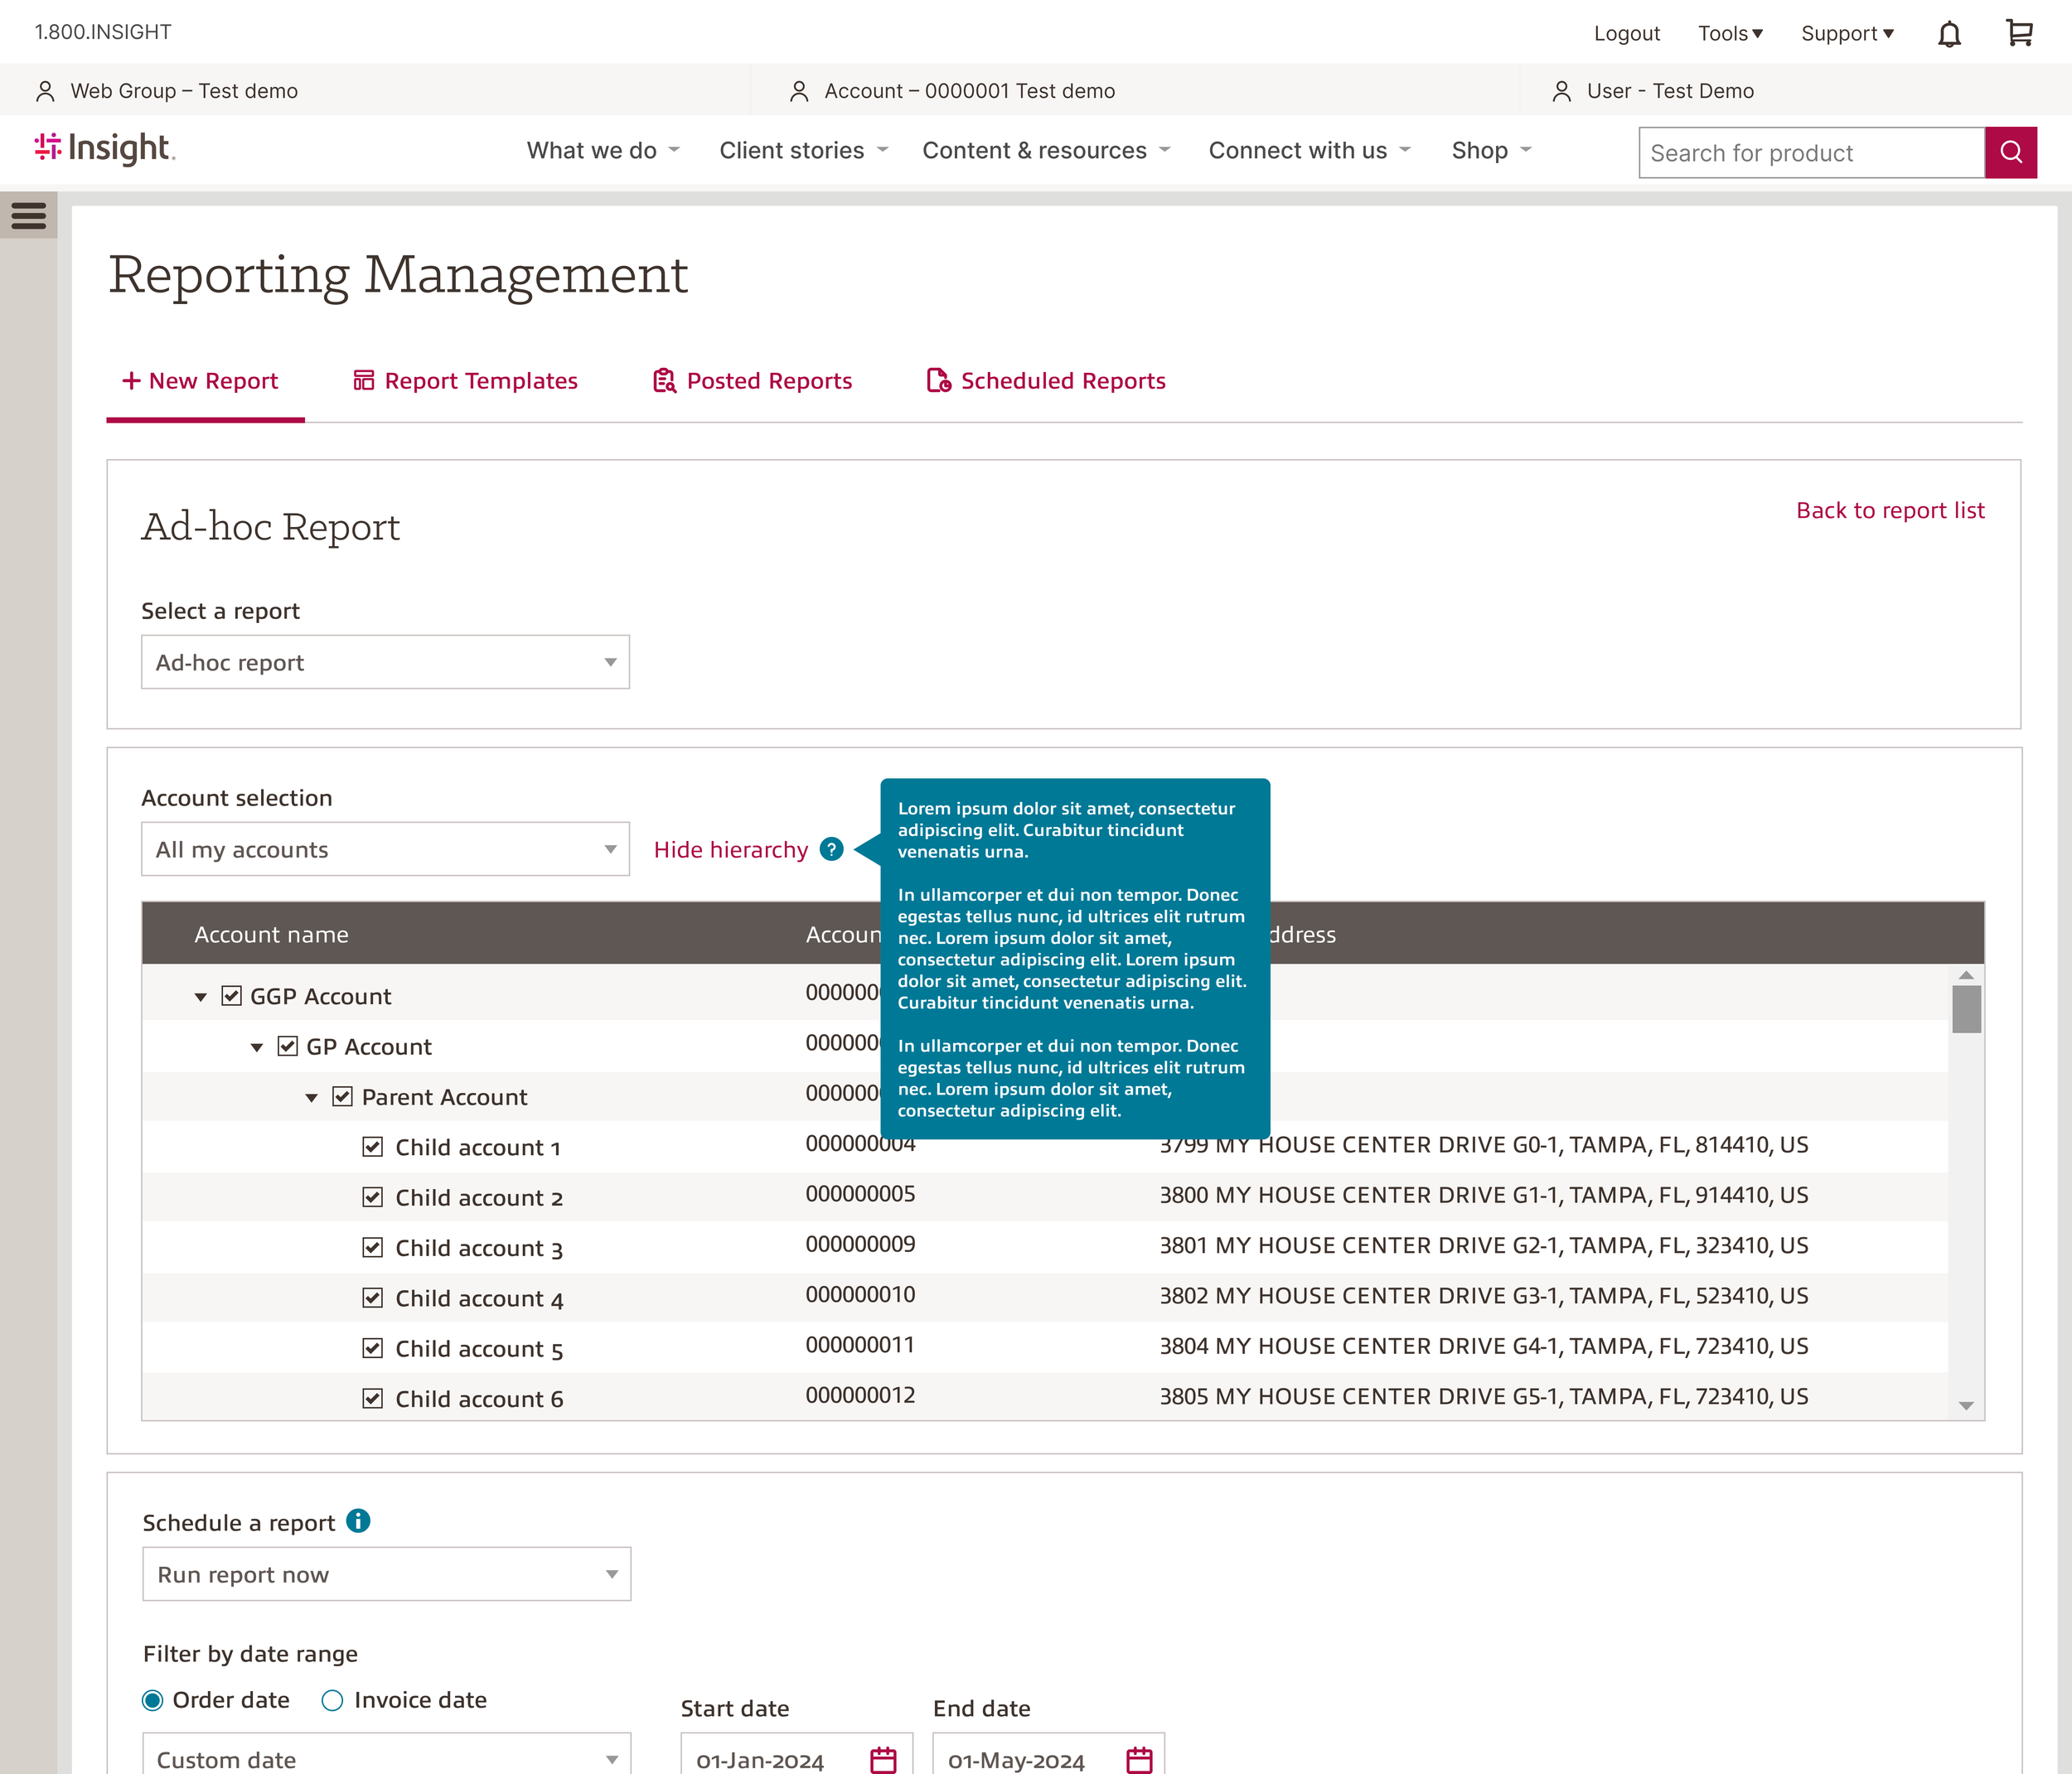
Task: Select the Invoice date radio button
Action: tap(332, 1700)
